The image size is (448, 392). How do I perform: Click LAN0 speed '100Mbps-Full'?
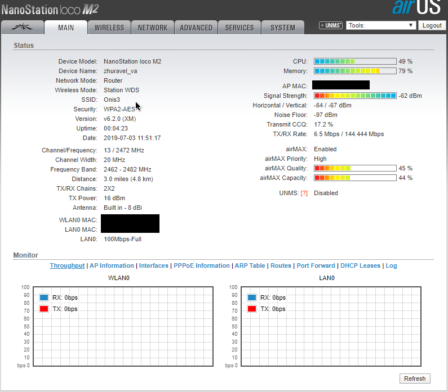point(123,239)
